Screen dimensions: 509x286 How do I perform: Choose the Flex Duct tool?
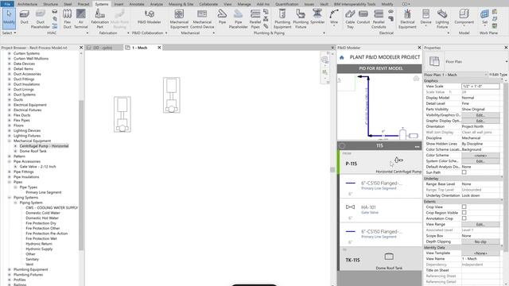coord(67,19)
